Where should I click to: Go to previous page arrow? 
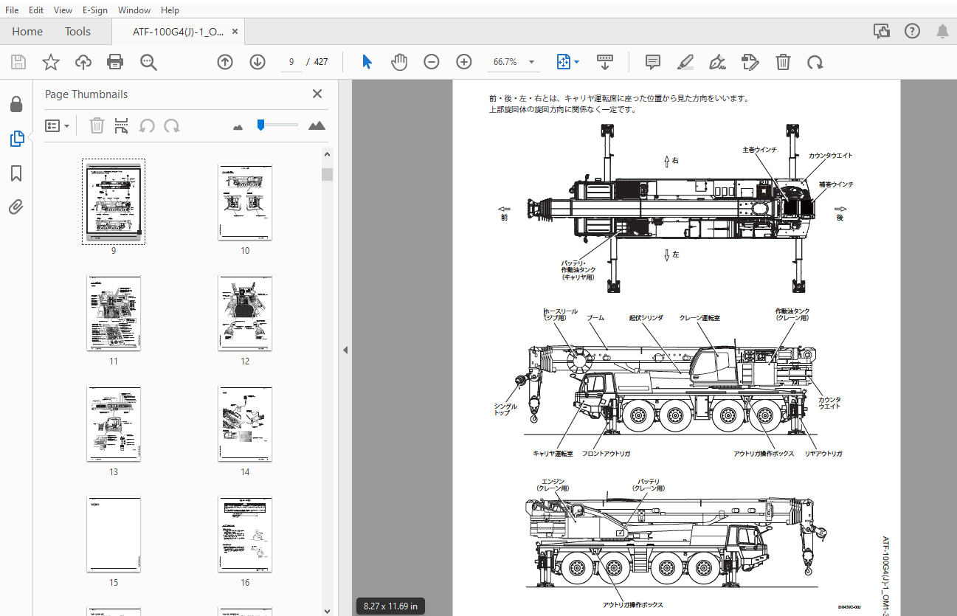click(225, 62)
